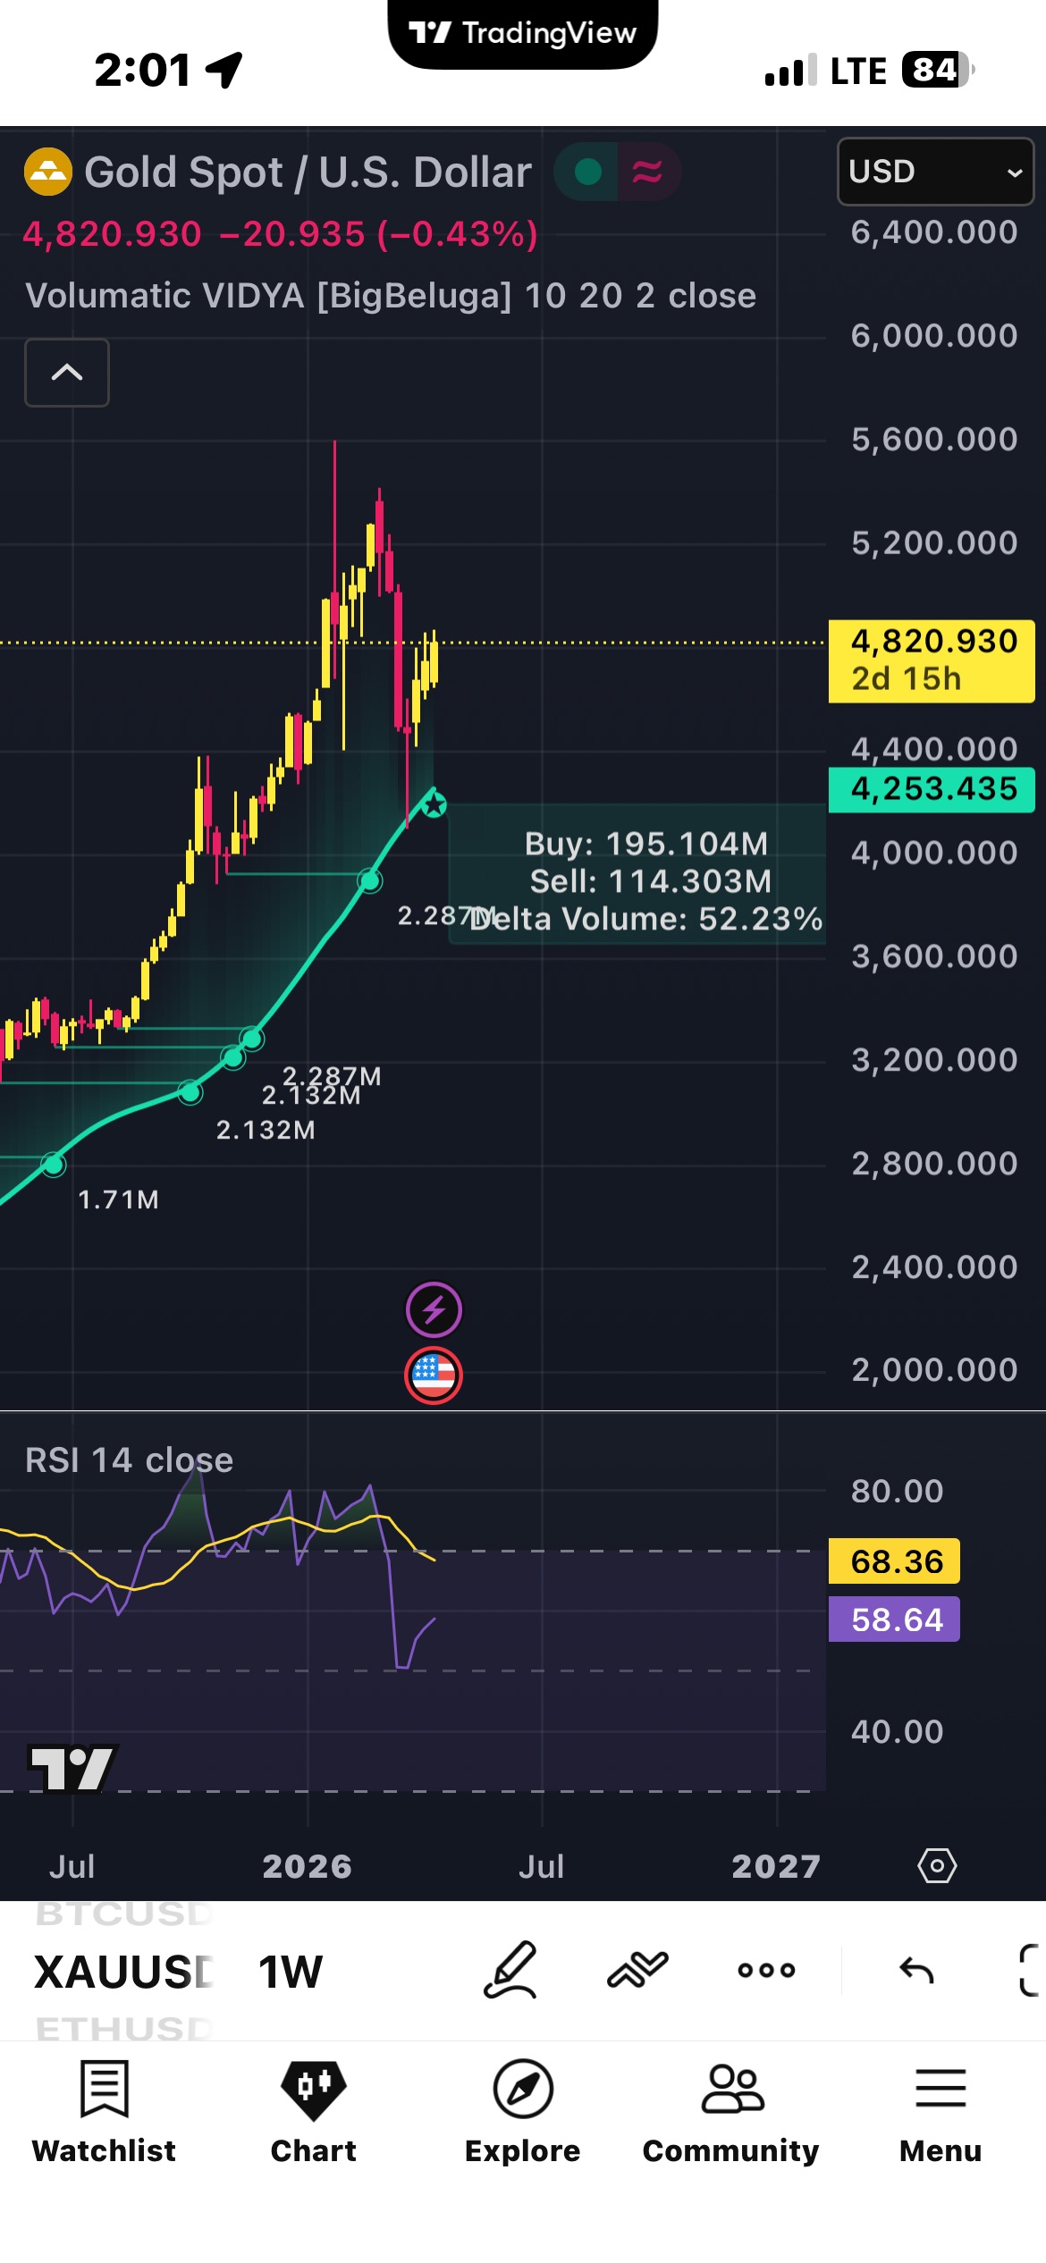Open chart settings hexagon icon

pyautogui.click(x=937, y=1866)
